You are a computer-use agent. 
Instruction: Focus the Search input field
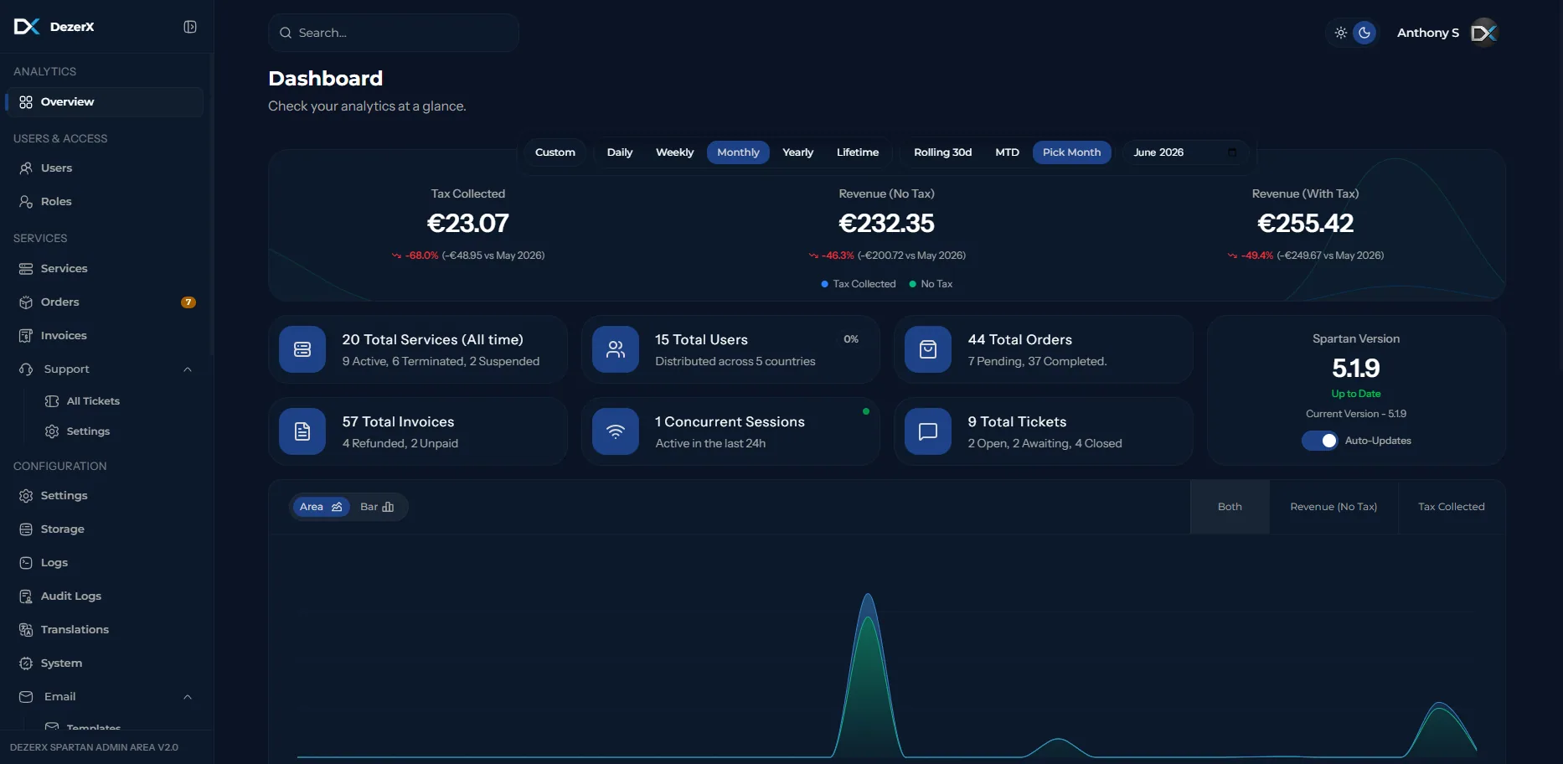tap(394, 33)
